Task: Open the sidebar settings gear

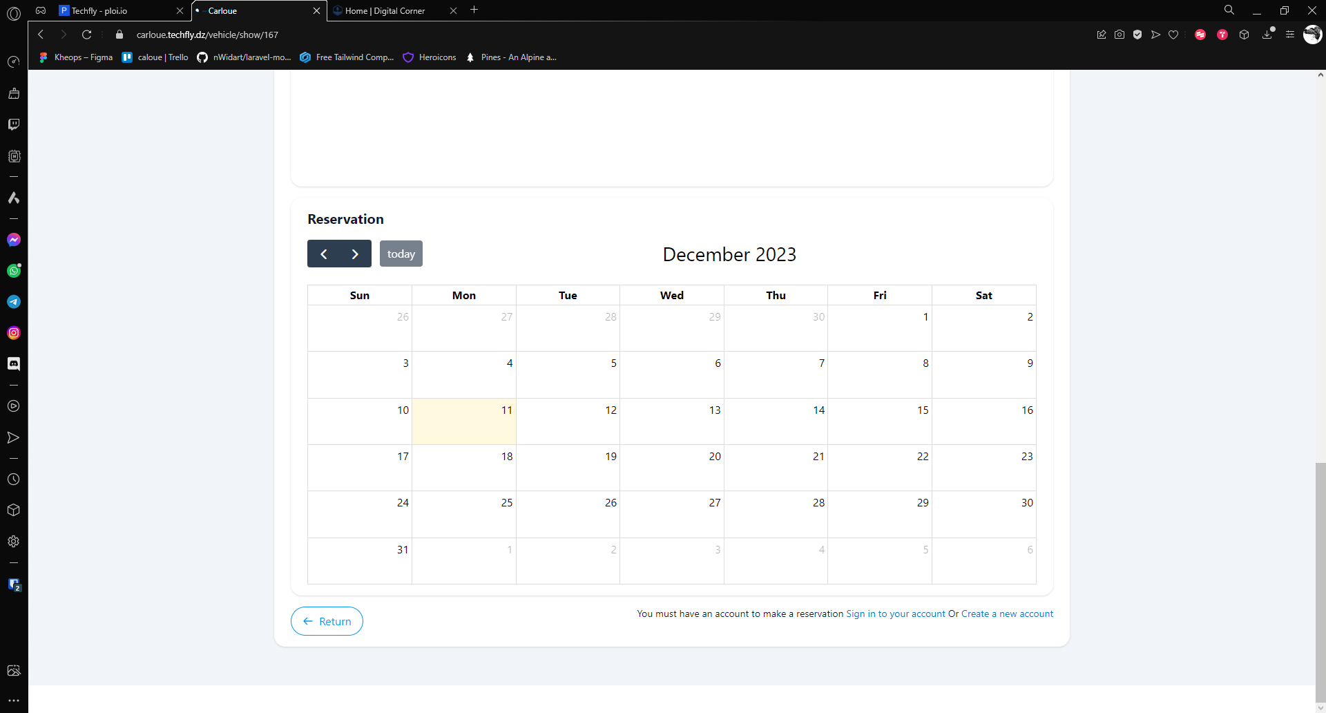Action: coord(14,542)
